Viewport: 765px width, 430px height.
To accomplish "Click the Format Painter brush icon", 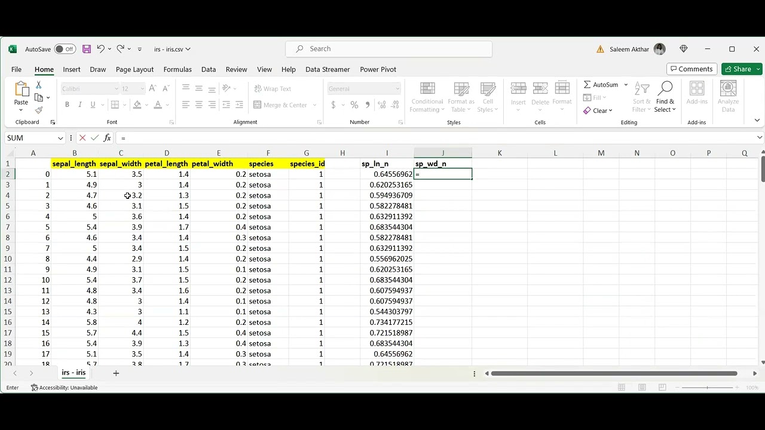I will tap(39, 110).
